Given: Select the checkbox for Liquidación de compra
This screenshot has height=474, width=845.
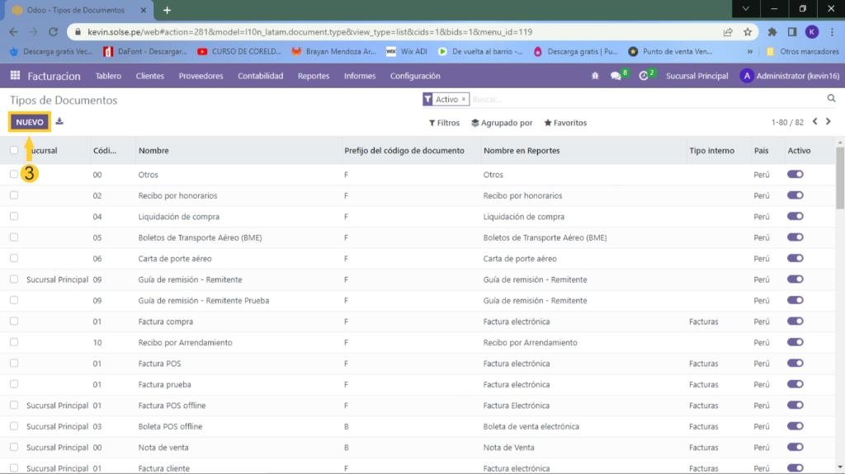Looking at the screenshot, I should [14, 217].
